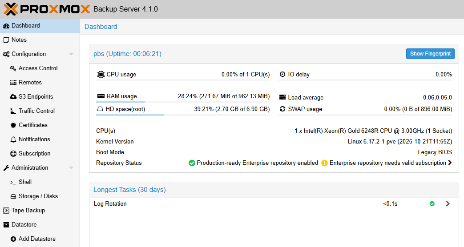Choose Add Datastore entry
464x247 pixels.
click(x=40, y=239)
